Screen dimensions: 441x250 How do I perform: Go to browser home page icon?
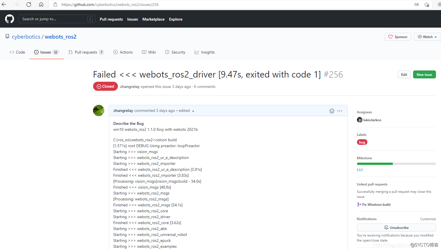point(41,5)
